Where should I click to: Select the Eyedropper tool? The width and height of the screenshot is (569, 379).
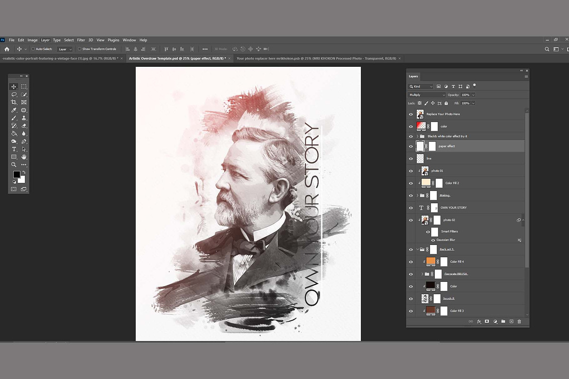click(14, 110)
